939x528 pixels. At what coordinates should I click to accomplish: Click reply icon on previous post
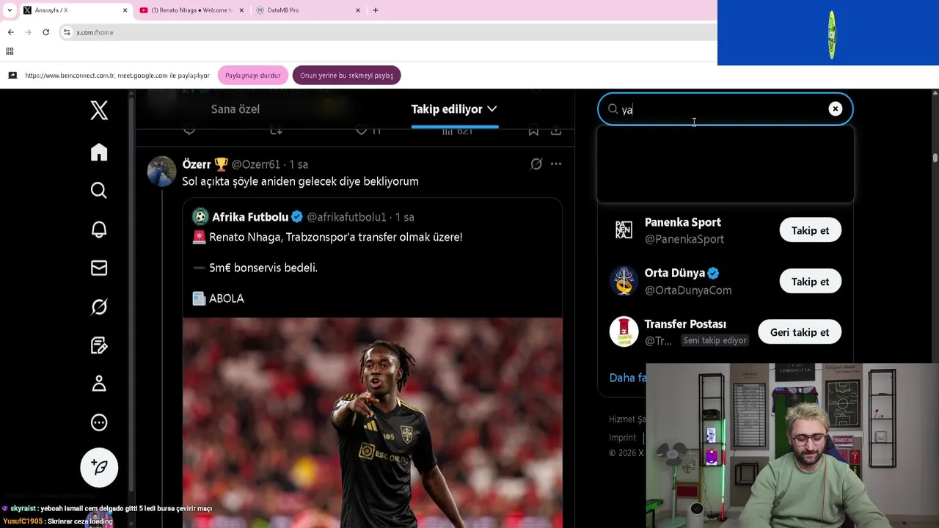[x=189, y=131]
